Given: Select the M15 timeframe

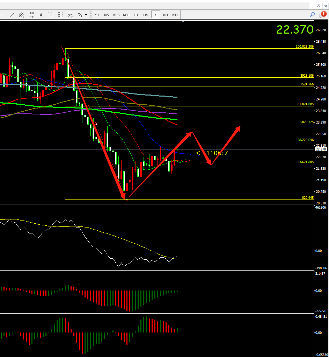Looking at the screenshot, I should click(x=116, y=15).
